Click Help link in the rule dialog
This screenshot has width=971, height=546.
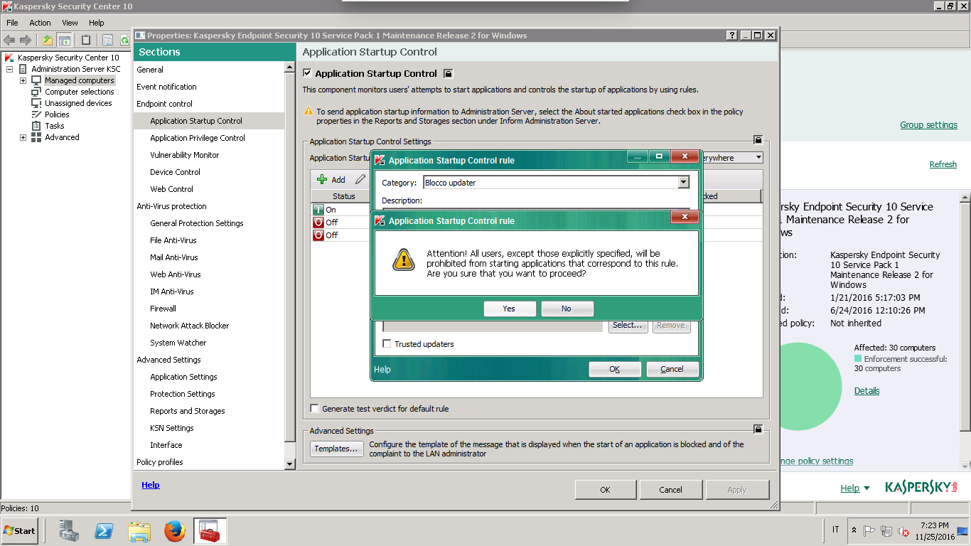coord(382,370)
